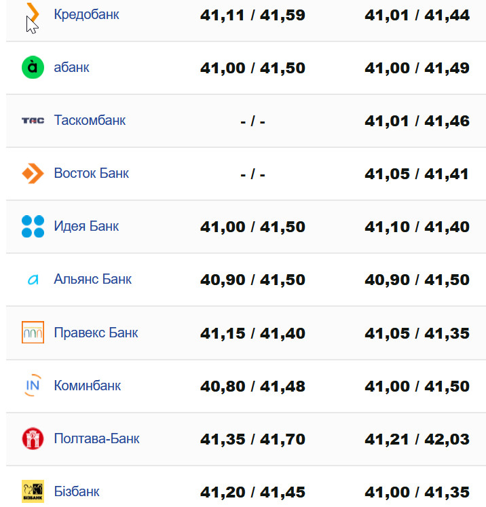Click the Коминбанк IN logo
Image resolution: width=486 pixels, height=507 pixels.
coord(33,386)
